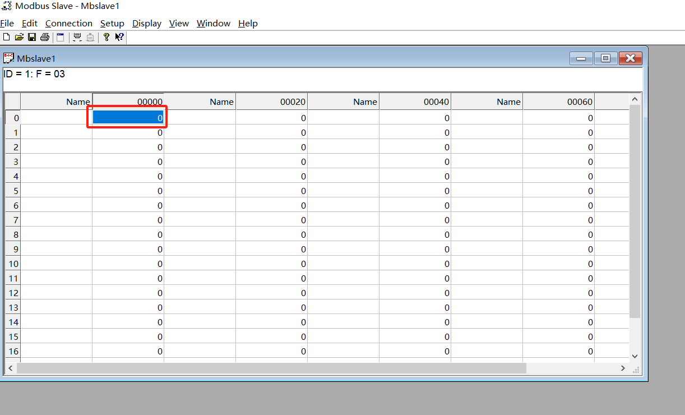Viewport: 685px width, 415px height.
Task: Open an existing Modbus workspace file
Action: pyautogui.click(x=19, y=37)
